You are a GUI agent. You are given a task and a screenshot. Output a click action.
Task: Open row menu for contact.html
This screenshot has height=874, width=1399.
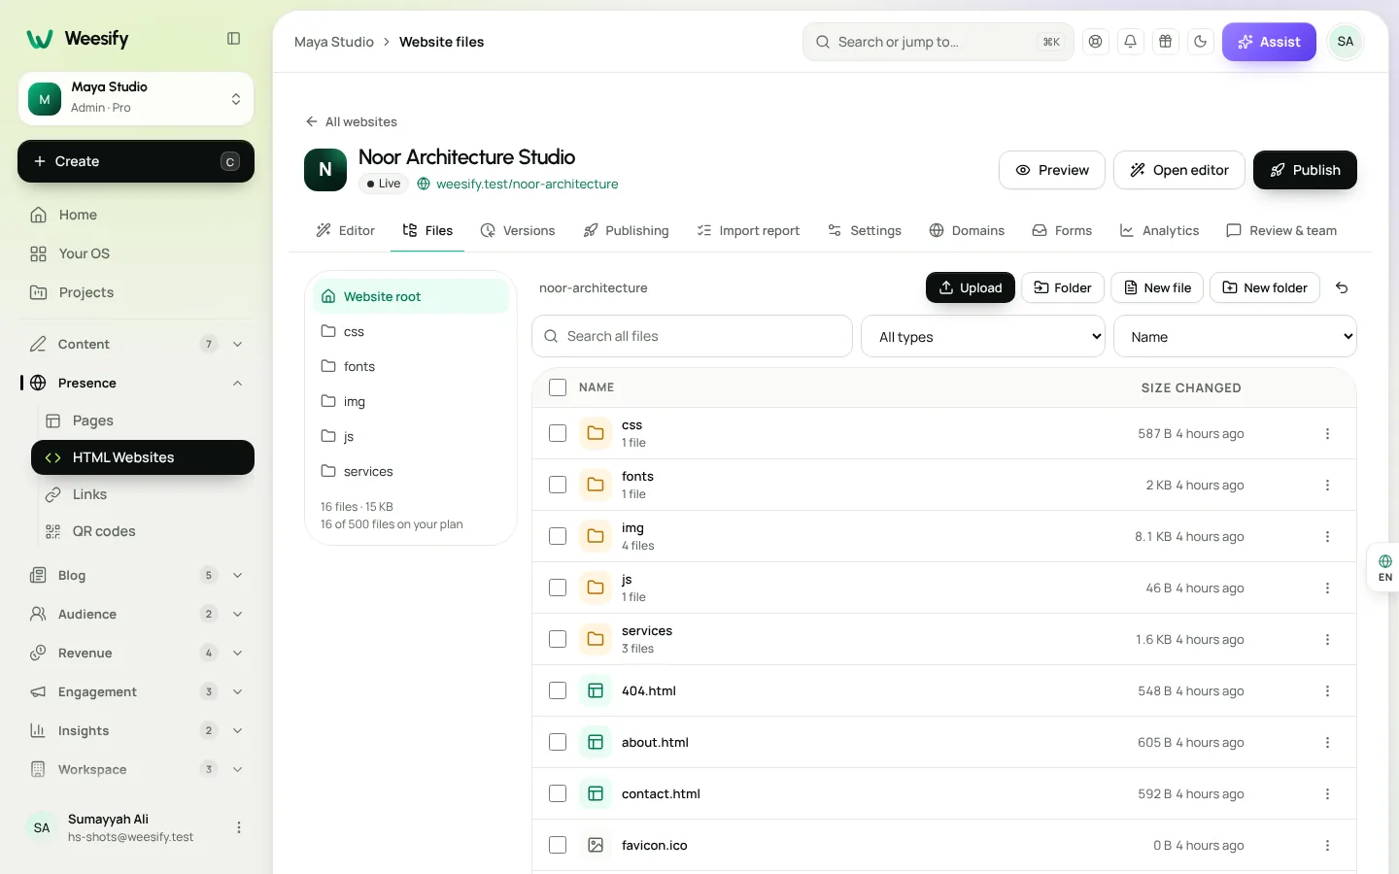click(x=1327, y=794)
